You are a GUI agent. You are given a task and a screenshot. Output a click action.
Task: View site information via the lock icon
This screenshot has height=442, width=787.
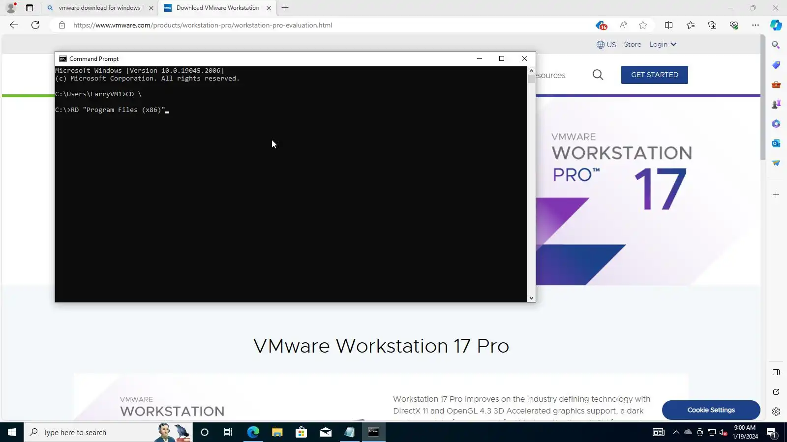point(62,25)
